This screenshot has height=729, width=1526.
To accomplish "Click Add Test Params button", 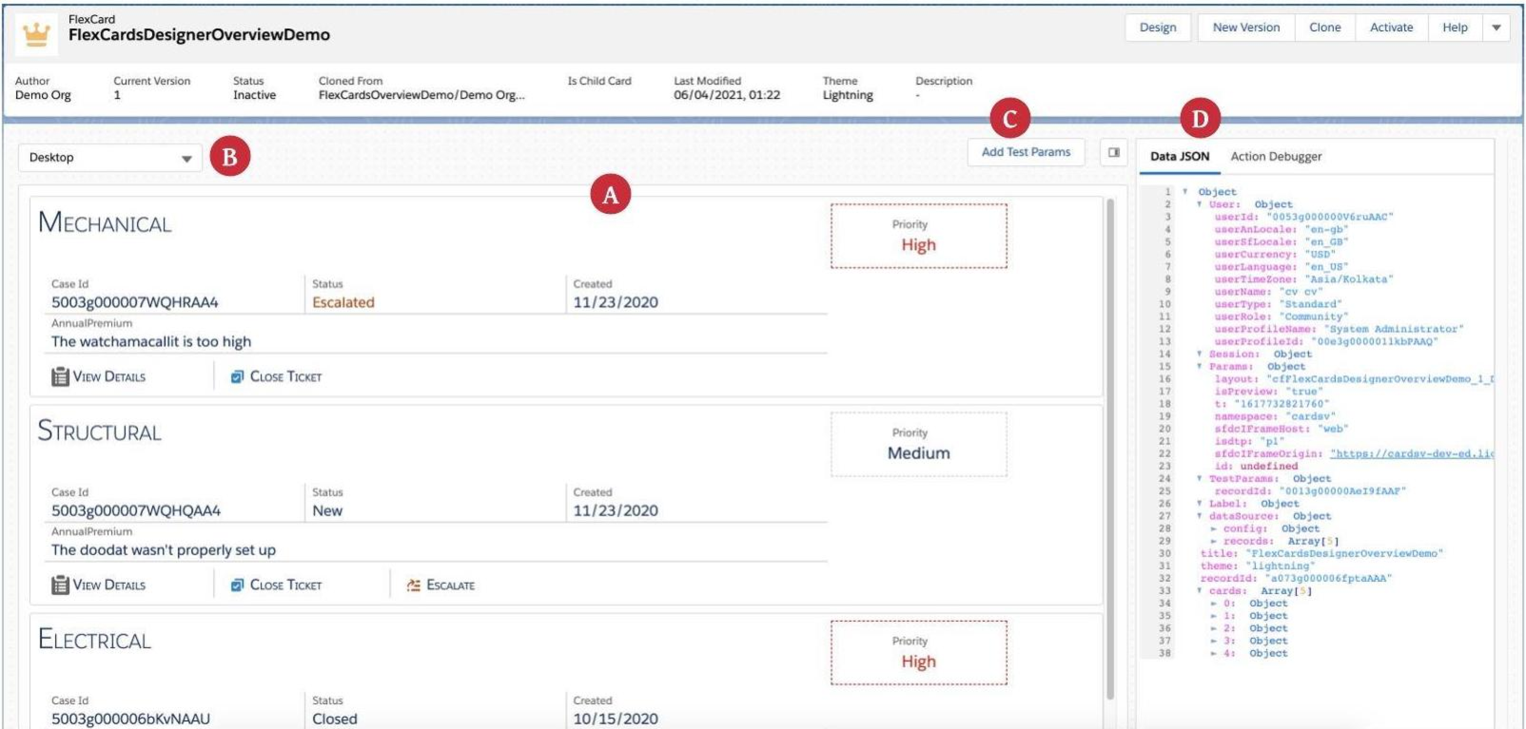I will [x=1026, y=152].
